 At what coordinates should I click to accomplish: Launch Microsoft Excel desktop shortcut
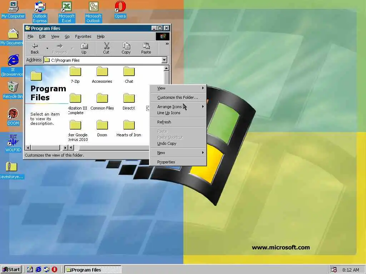(x=66, y=12)
